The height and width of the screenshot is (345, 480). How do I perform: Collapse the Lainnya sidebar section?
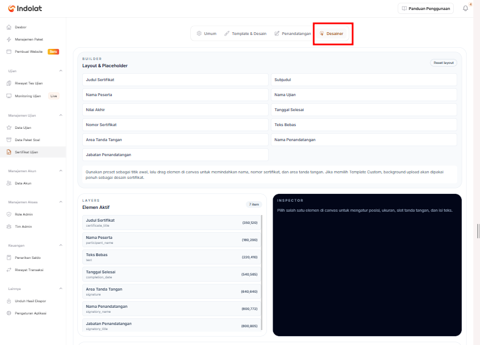[x=61, y=288]
